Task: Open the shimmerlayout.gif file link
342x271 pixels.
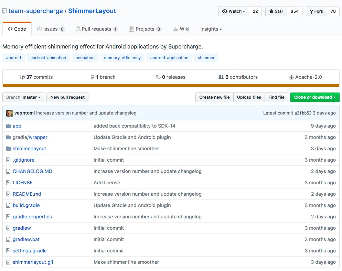Action: pos(33,262)
